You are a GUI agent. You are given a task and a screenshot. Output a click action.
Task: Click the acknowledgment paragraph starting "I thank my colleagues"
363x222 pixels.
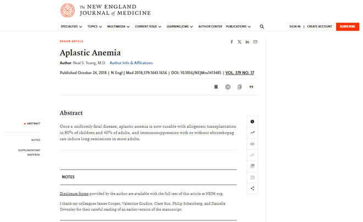point(142,207)
